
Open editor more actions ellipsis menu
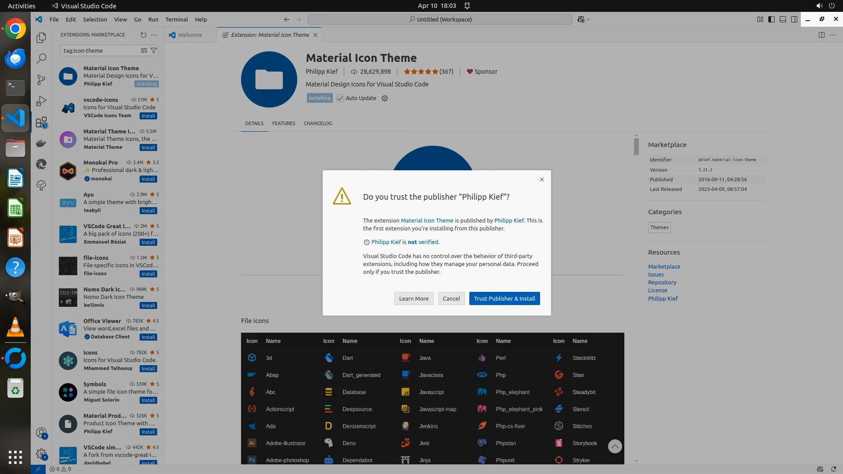click(833, 35)
